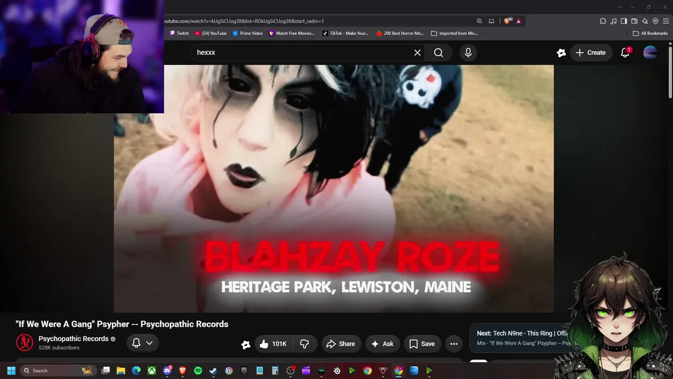Viewport: 673px width, 379px height.
Task: Open the YouTube Create menu
Action: pos(590,53)
